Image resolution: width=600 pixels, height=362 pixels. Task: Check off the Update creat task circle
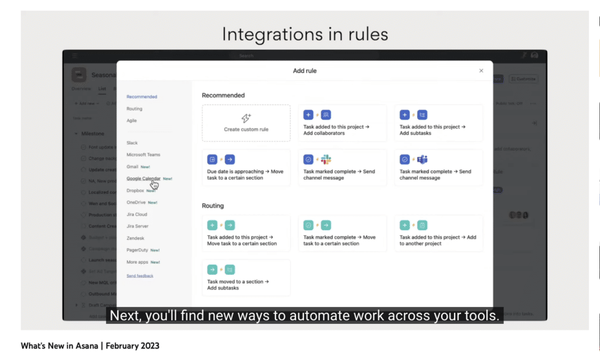pos(83,170)
